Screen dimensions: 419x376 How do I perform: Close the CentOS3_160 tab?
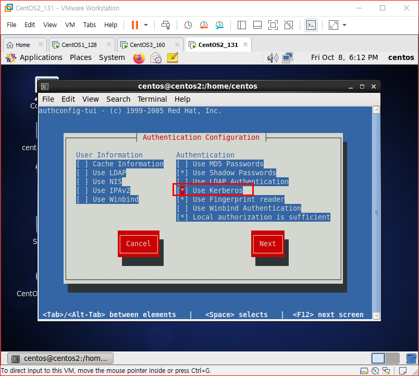(x=177, y=44)
